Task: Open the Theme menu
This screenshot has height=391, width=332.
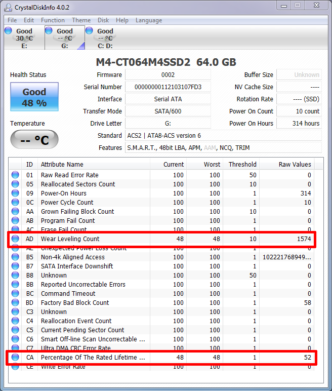Action: click(81, 20)
